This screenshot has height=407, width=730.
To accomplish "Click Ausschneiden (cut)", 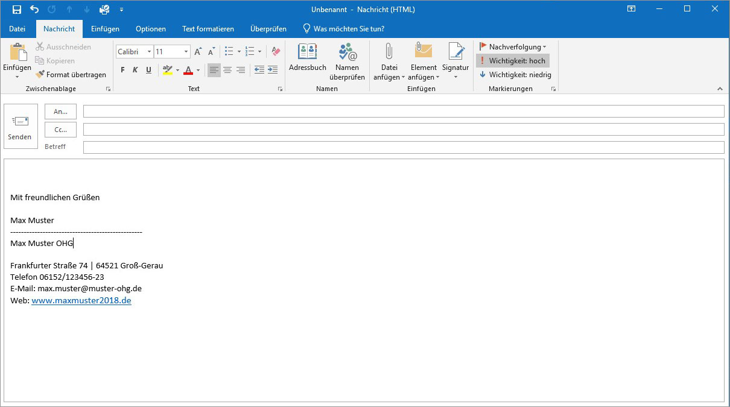I will click(63, 47).
